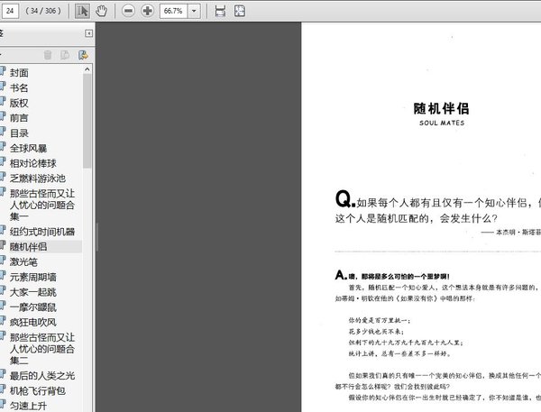Click the fit-width scrolling mode icon
Image resolution: width=541 pixels, height=412 pixels.
220,11
